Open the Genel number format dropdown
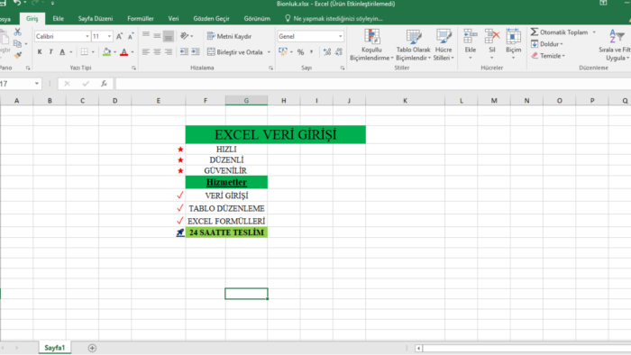 point(341,37)
